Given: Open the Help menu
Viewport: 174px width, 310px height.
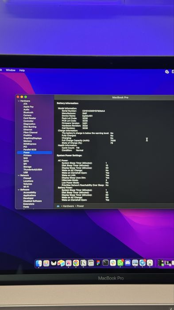Looking at the screenshot, I should [22, 70].
